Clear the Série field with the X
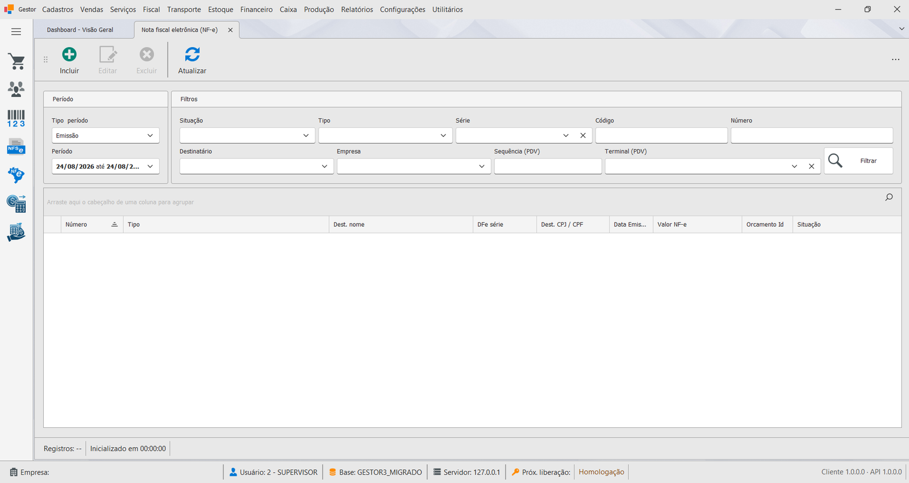 (583, 136)
